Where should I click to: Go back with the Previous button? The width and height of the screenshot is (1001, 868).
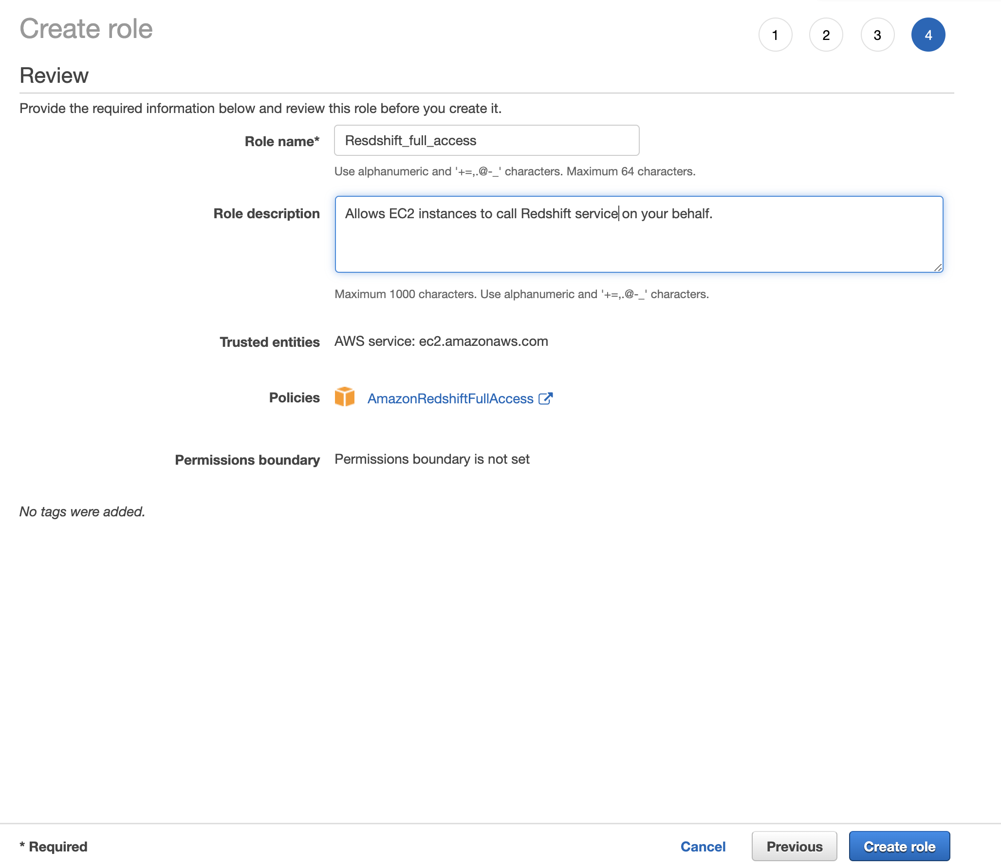click(795, 847)
